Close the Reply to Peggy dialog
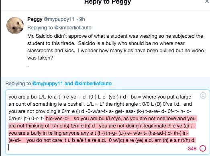The height and width of the screenshot is (156, 210). coord(207,2)
